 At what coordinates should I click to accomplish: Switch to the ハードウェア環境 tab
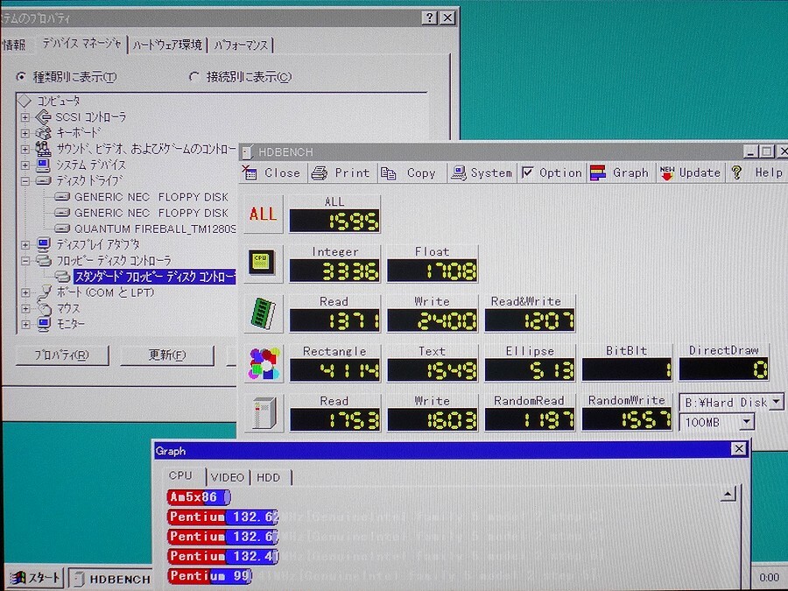pos(167,46)
